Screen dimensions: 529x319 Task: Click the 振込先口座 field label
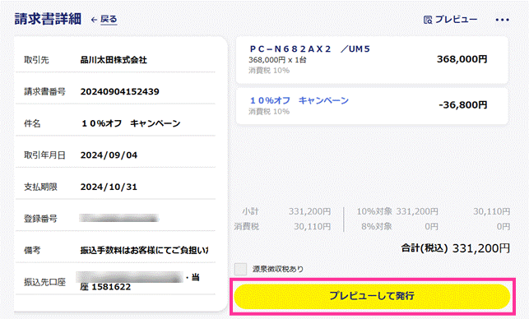point(44,282)
